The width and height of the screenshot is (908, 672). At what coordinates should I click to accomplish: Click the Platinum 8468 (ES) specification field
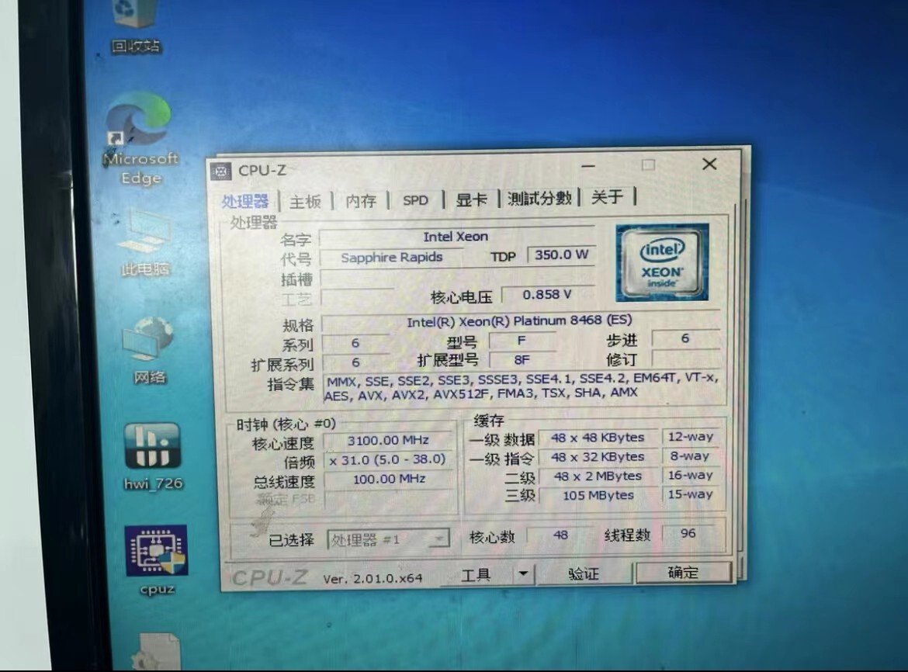[519, 321]
